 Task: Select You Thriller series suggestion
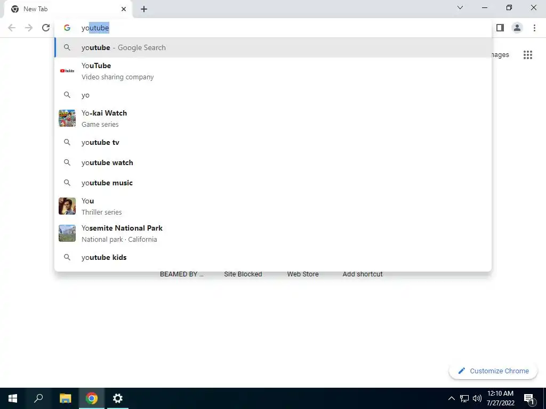273,206
